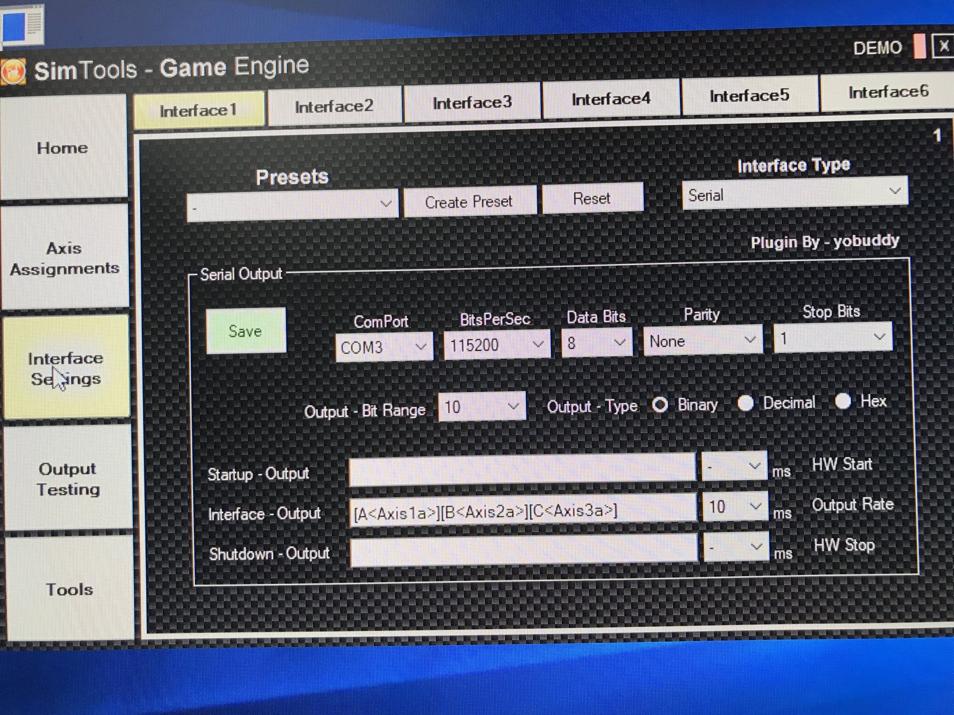Open the Interface Type dropdown showing Serial

(795, 192)
